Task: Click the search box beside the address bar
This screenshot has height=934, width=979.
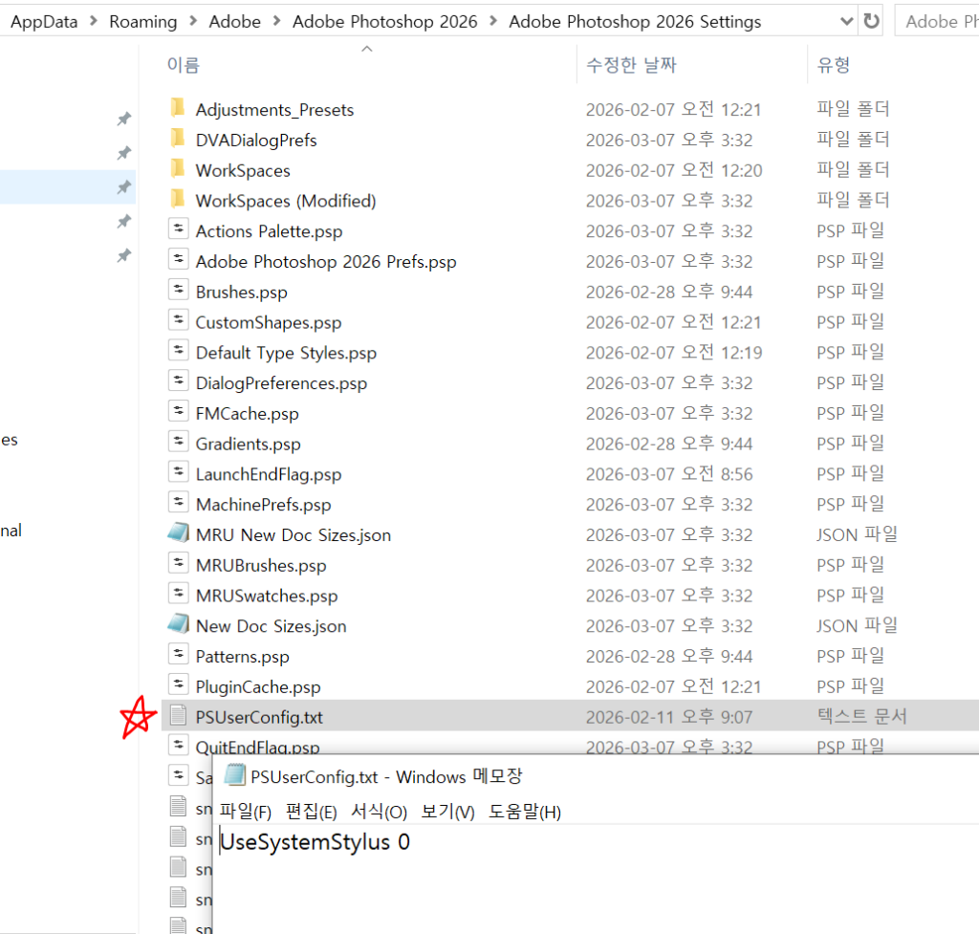Action: (x=937, y=21)
